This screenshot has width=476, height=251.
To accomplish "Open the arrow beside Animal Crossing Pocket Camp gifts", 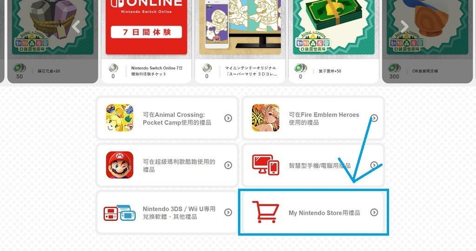I will click(228, 118).
